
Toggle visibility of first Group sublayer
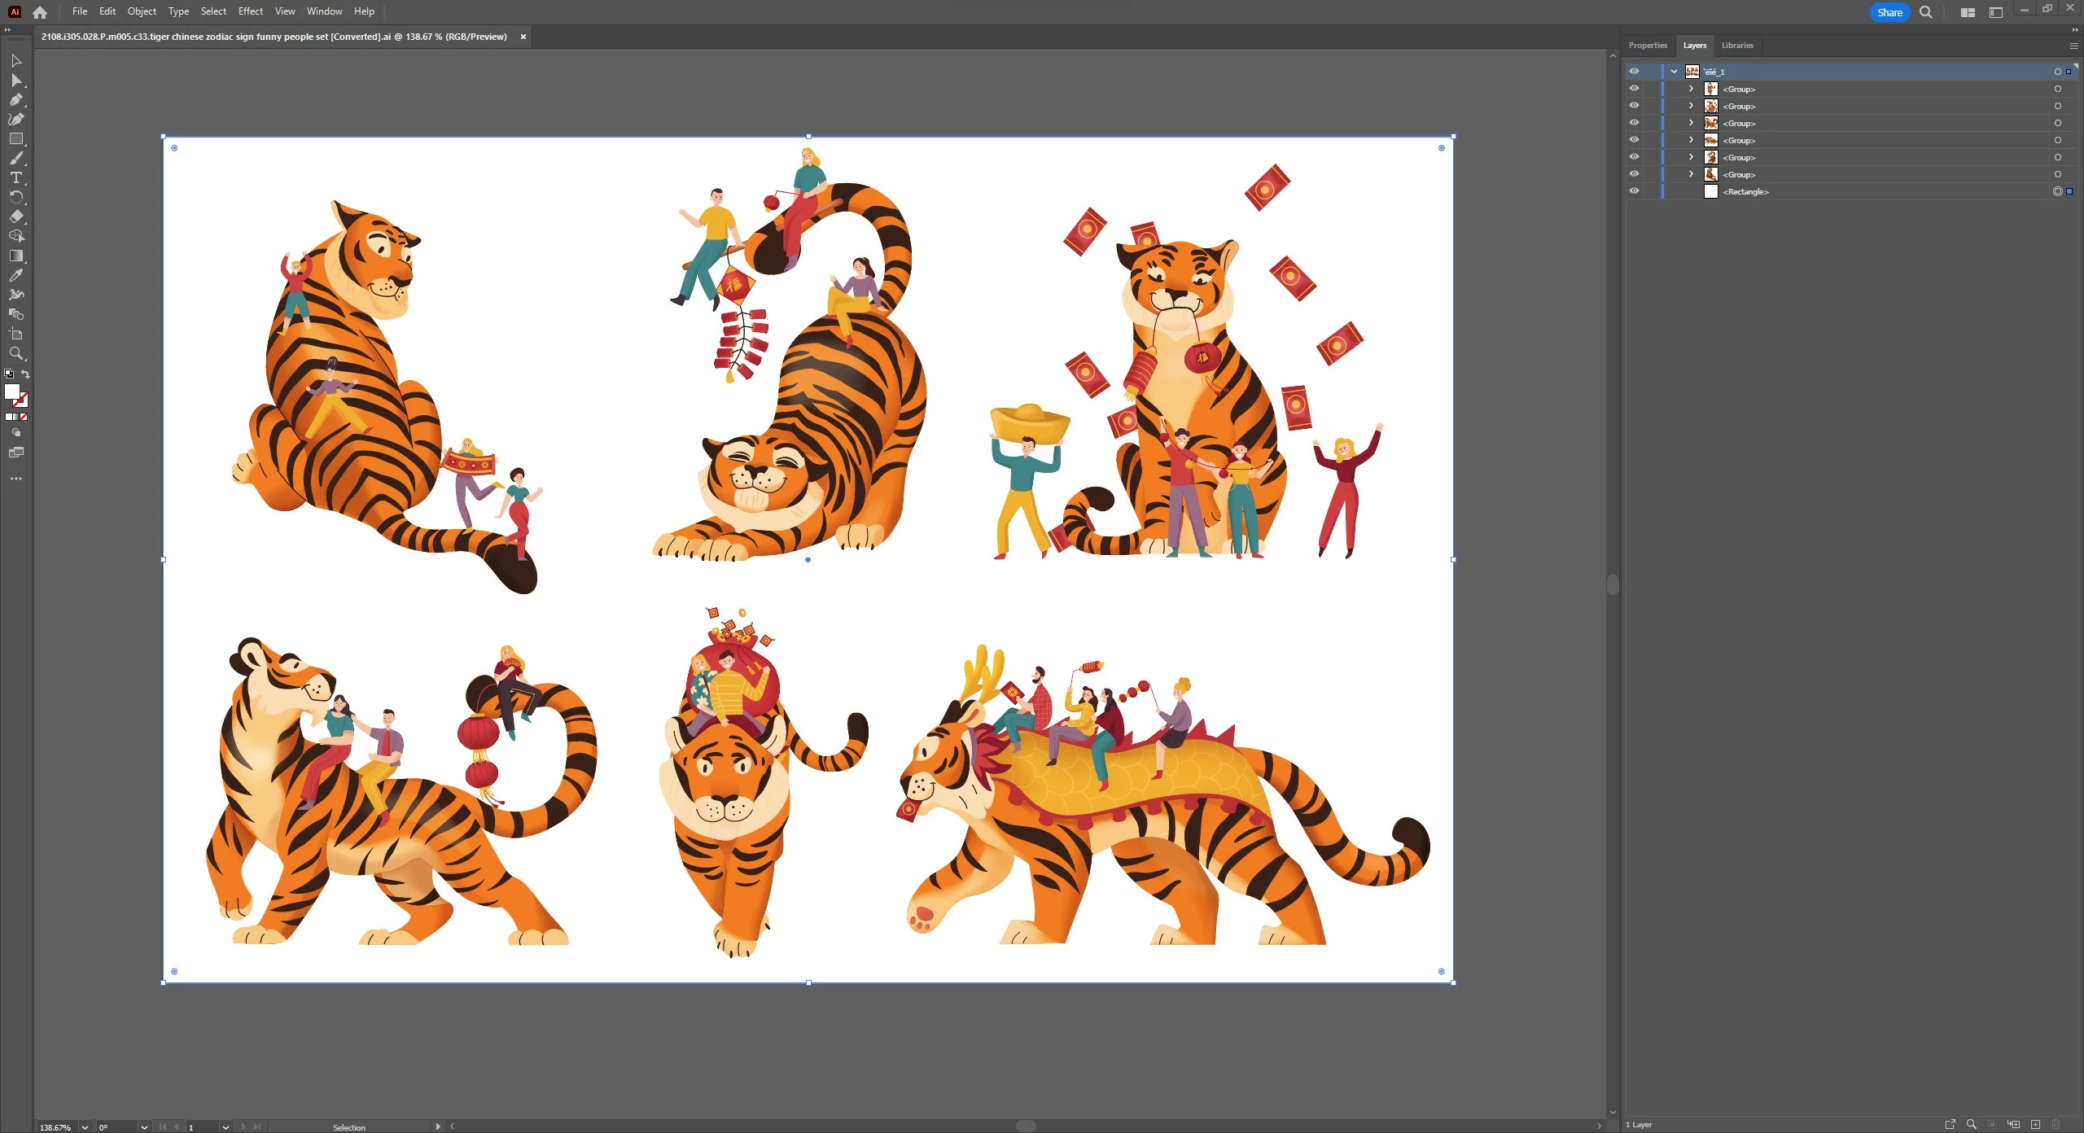(x=1634, y=89)
